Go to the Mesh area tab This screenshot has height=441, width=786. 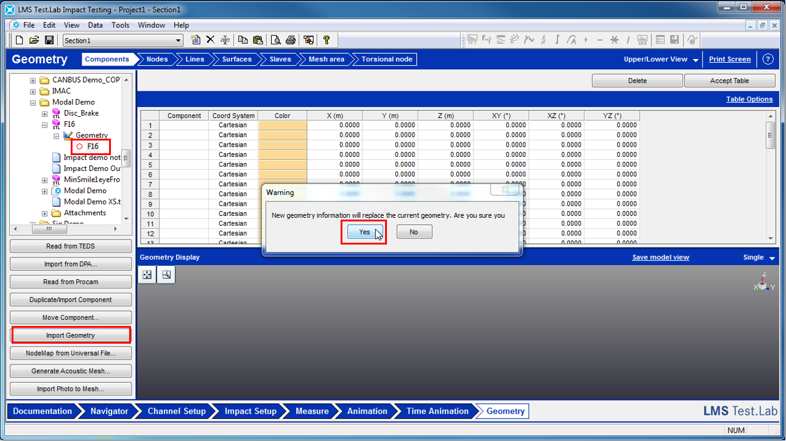(x=326, y=60)
